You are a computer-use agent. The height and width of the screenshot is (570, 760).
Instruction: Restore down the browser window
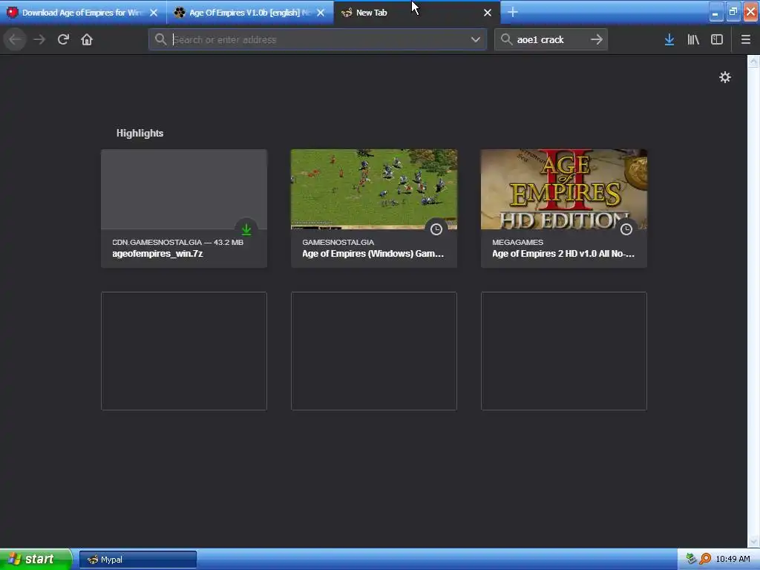pos(733,12)
